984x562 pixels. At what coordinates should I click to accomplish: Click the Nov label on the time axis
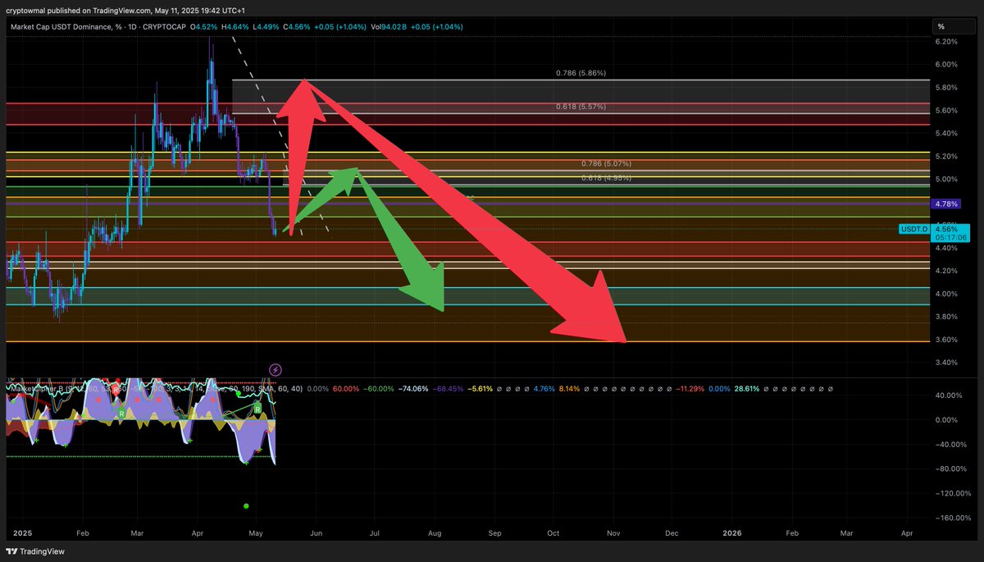point(613,533)
